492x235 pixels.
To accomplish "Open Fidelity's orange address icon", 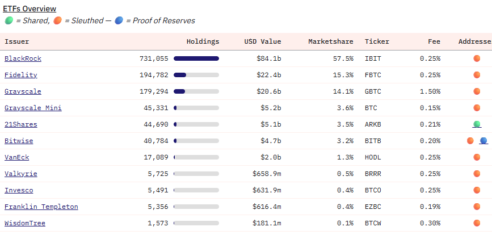I will (477, 75).
